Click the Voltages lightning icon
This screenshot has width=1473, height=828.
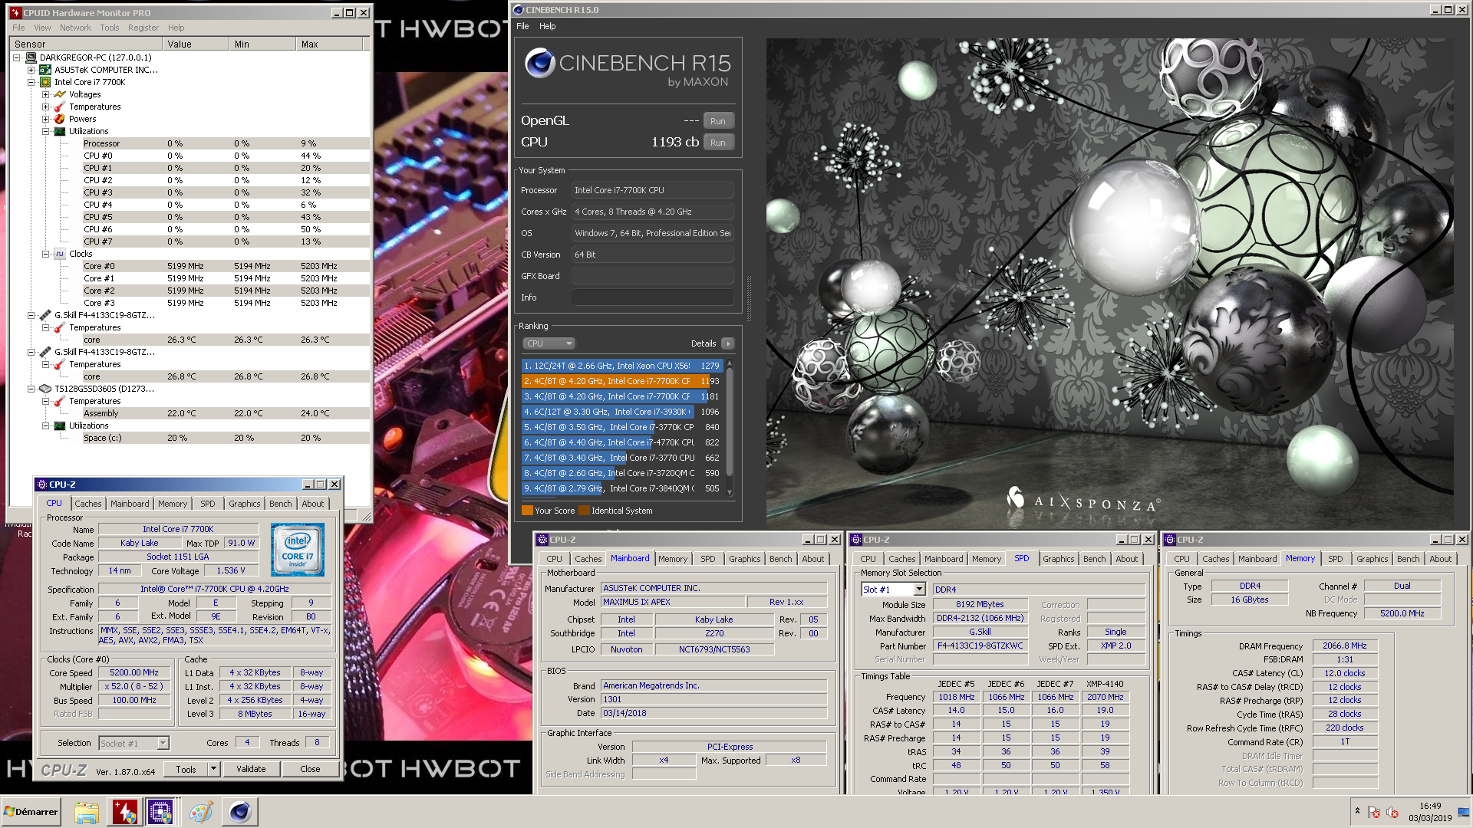(60, 94)
